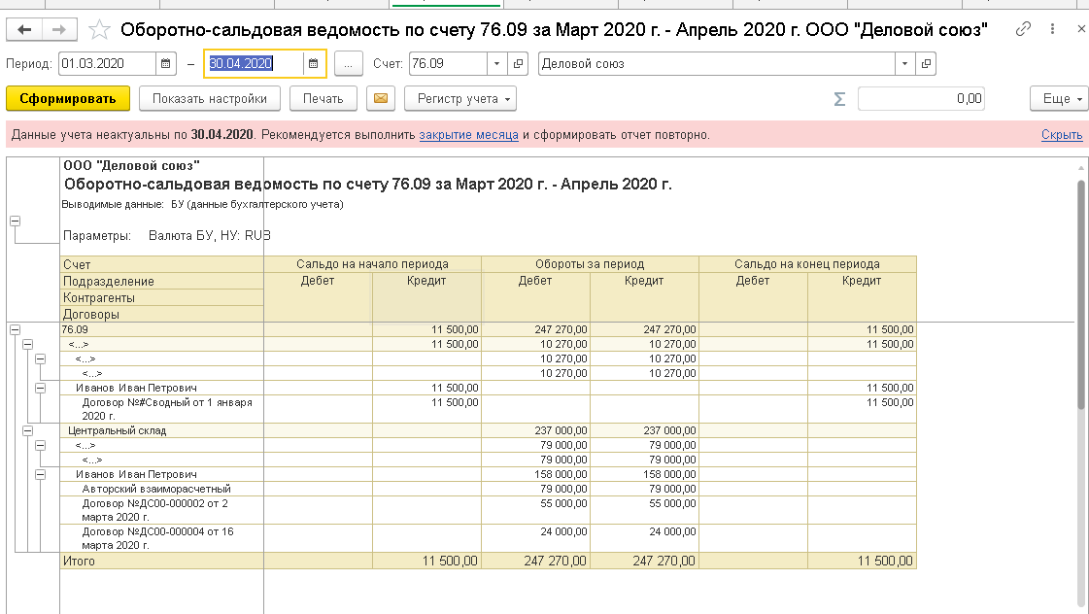
Task: Collapse the Центральный склад group
Action: tap(27, 430)
